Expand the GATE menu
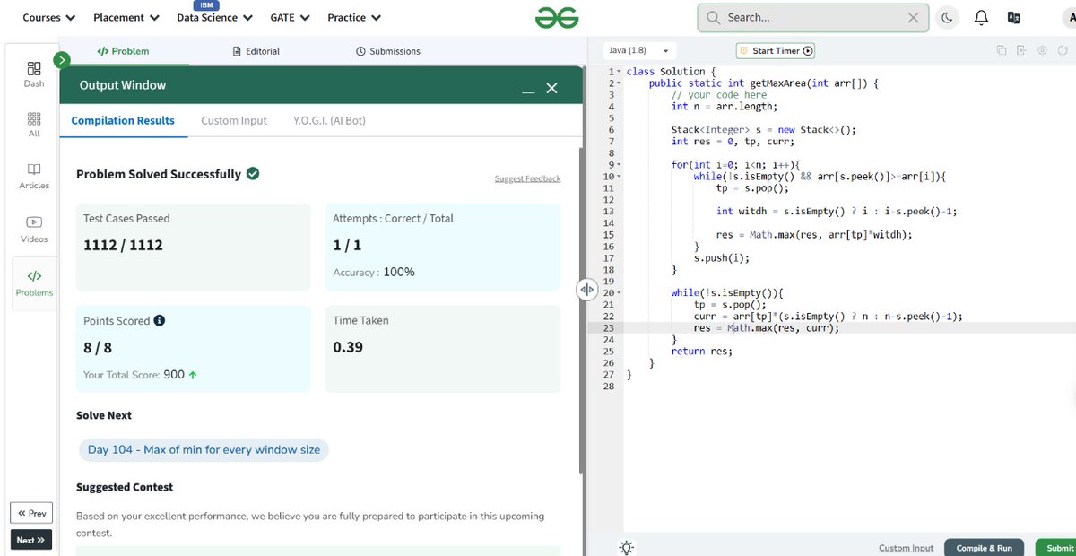This screenshot has width=1076, height=556. point(290,17)
